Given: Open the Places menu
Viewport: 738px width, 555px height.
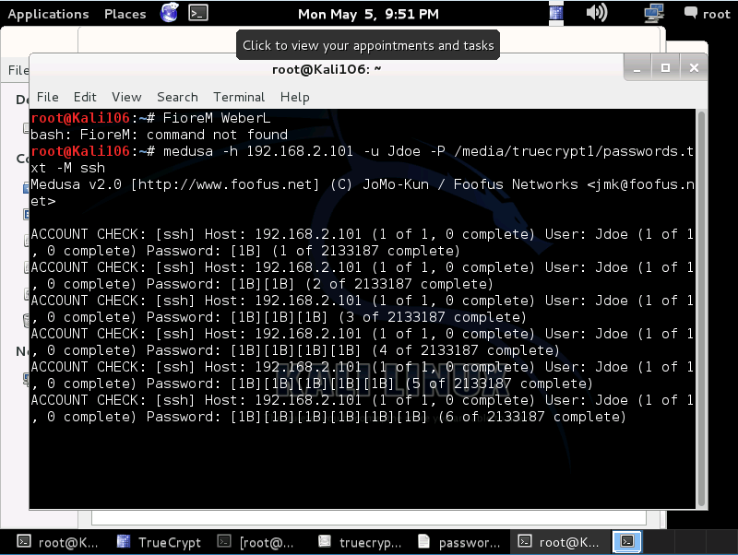Looking at the screenshot, I should [125, 14].
